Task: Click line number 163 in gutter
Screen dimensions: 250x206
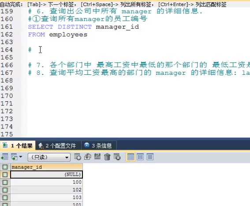Action: 7,42
